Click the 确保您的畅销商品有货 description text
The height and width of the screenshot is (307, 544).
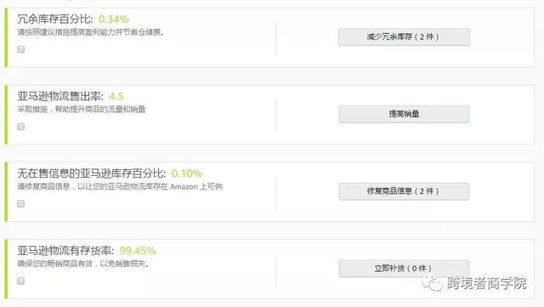(83, 264)
